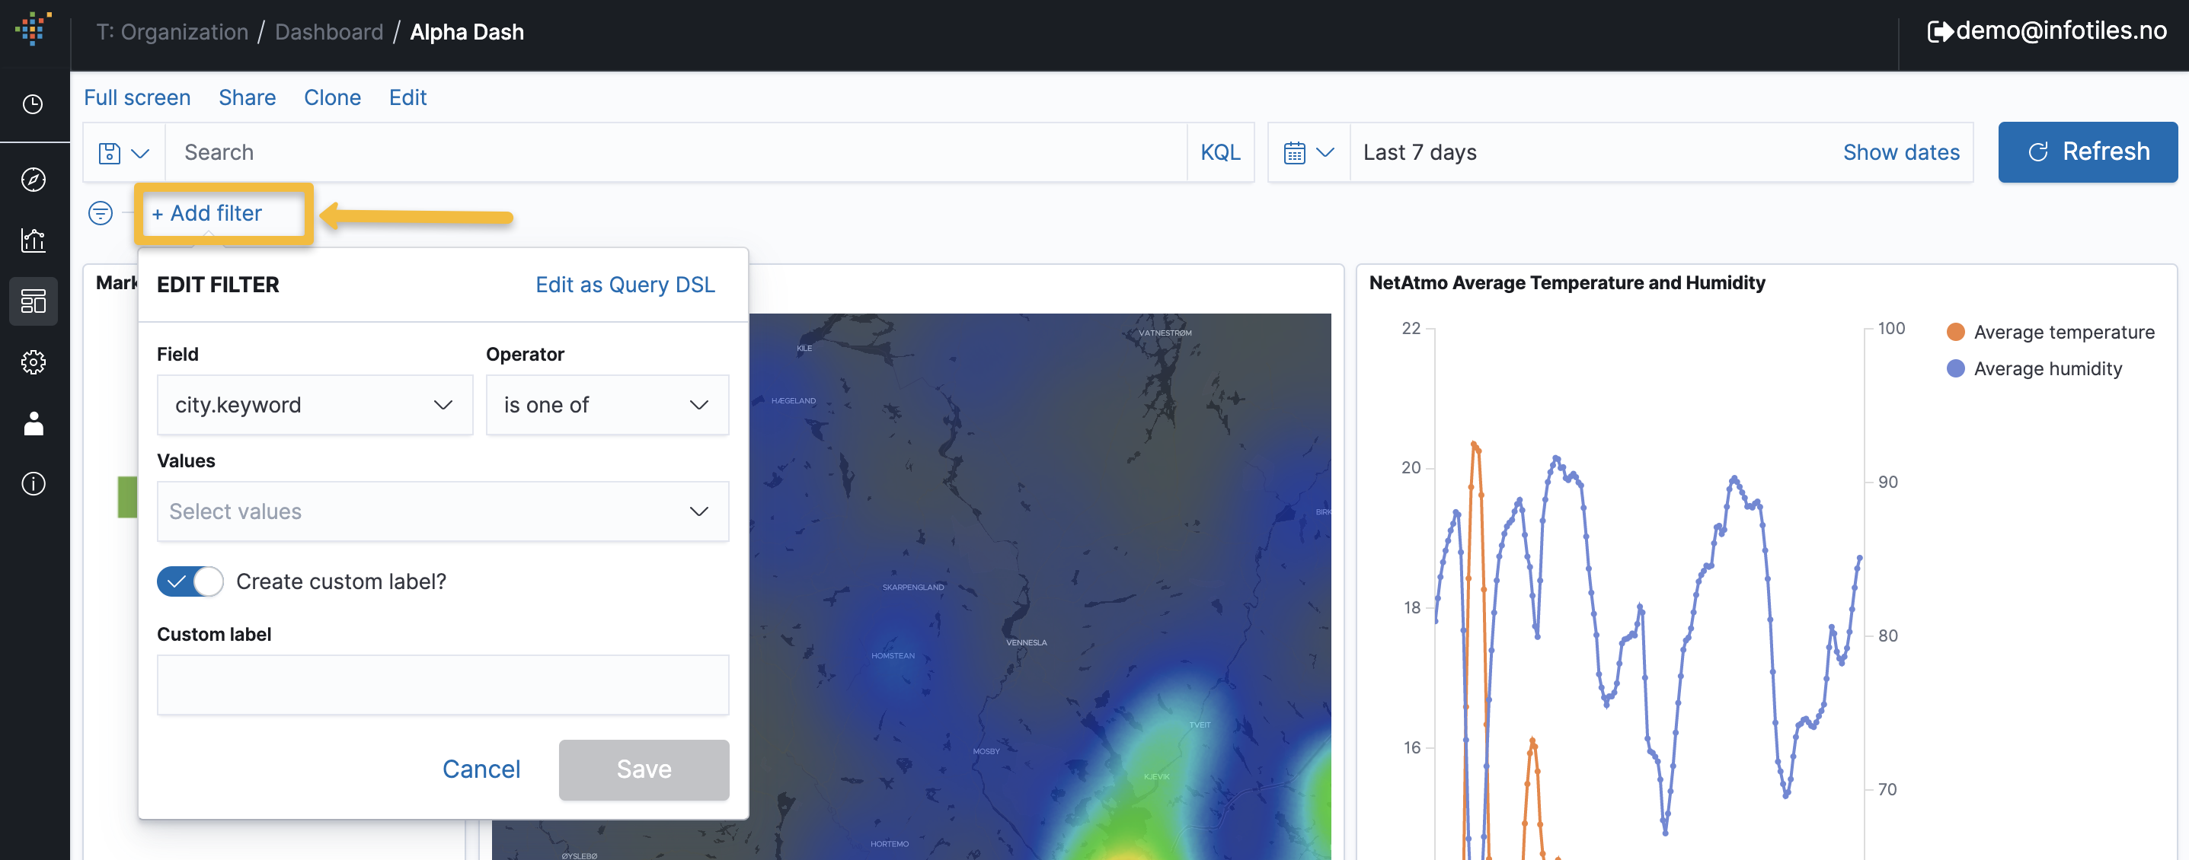Open the info icon in sidebar
This screenshot has width=2189, height=860.
(34, 484)
